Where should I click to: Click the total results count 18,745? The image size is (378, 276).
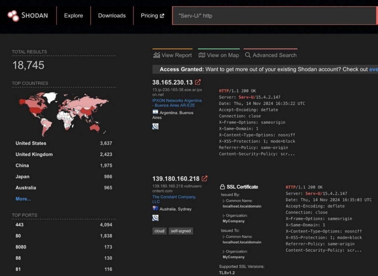click(x=28, y=65)
